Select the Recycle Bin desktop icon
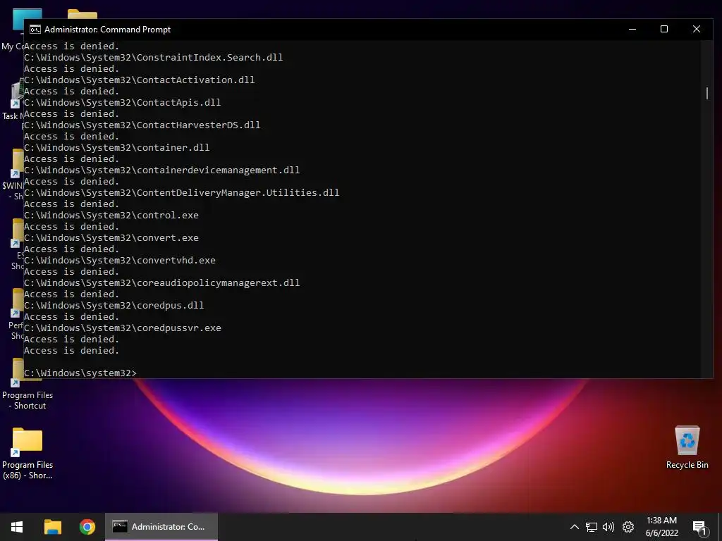The height and width of the screenshot is (541, 722). [687, 447]
